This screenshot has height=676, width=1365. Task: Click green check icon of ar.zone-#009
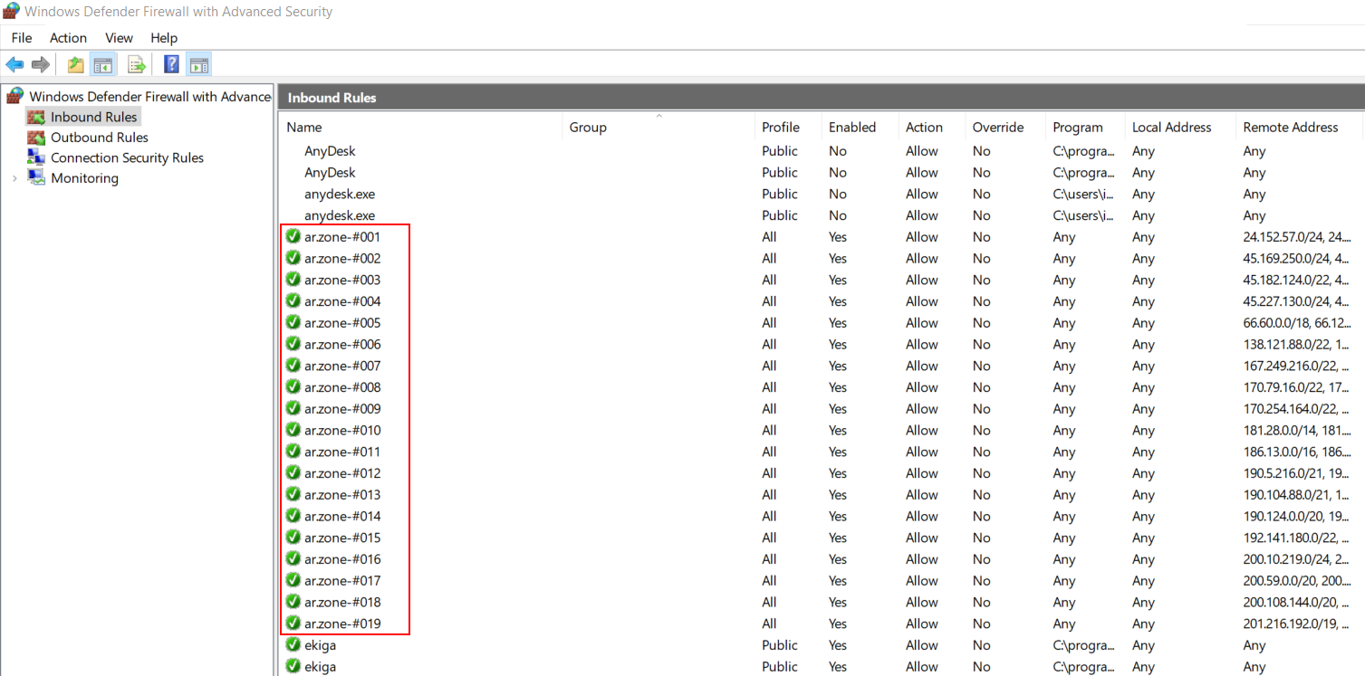click(293, 408)
